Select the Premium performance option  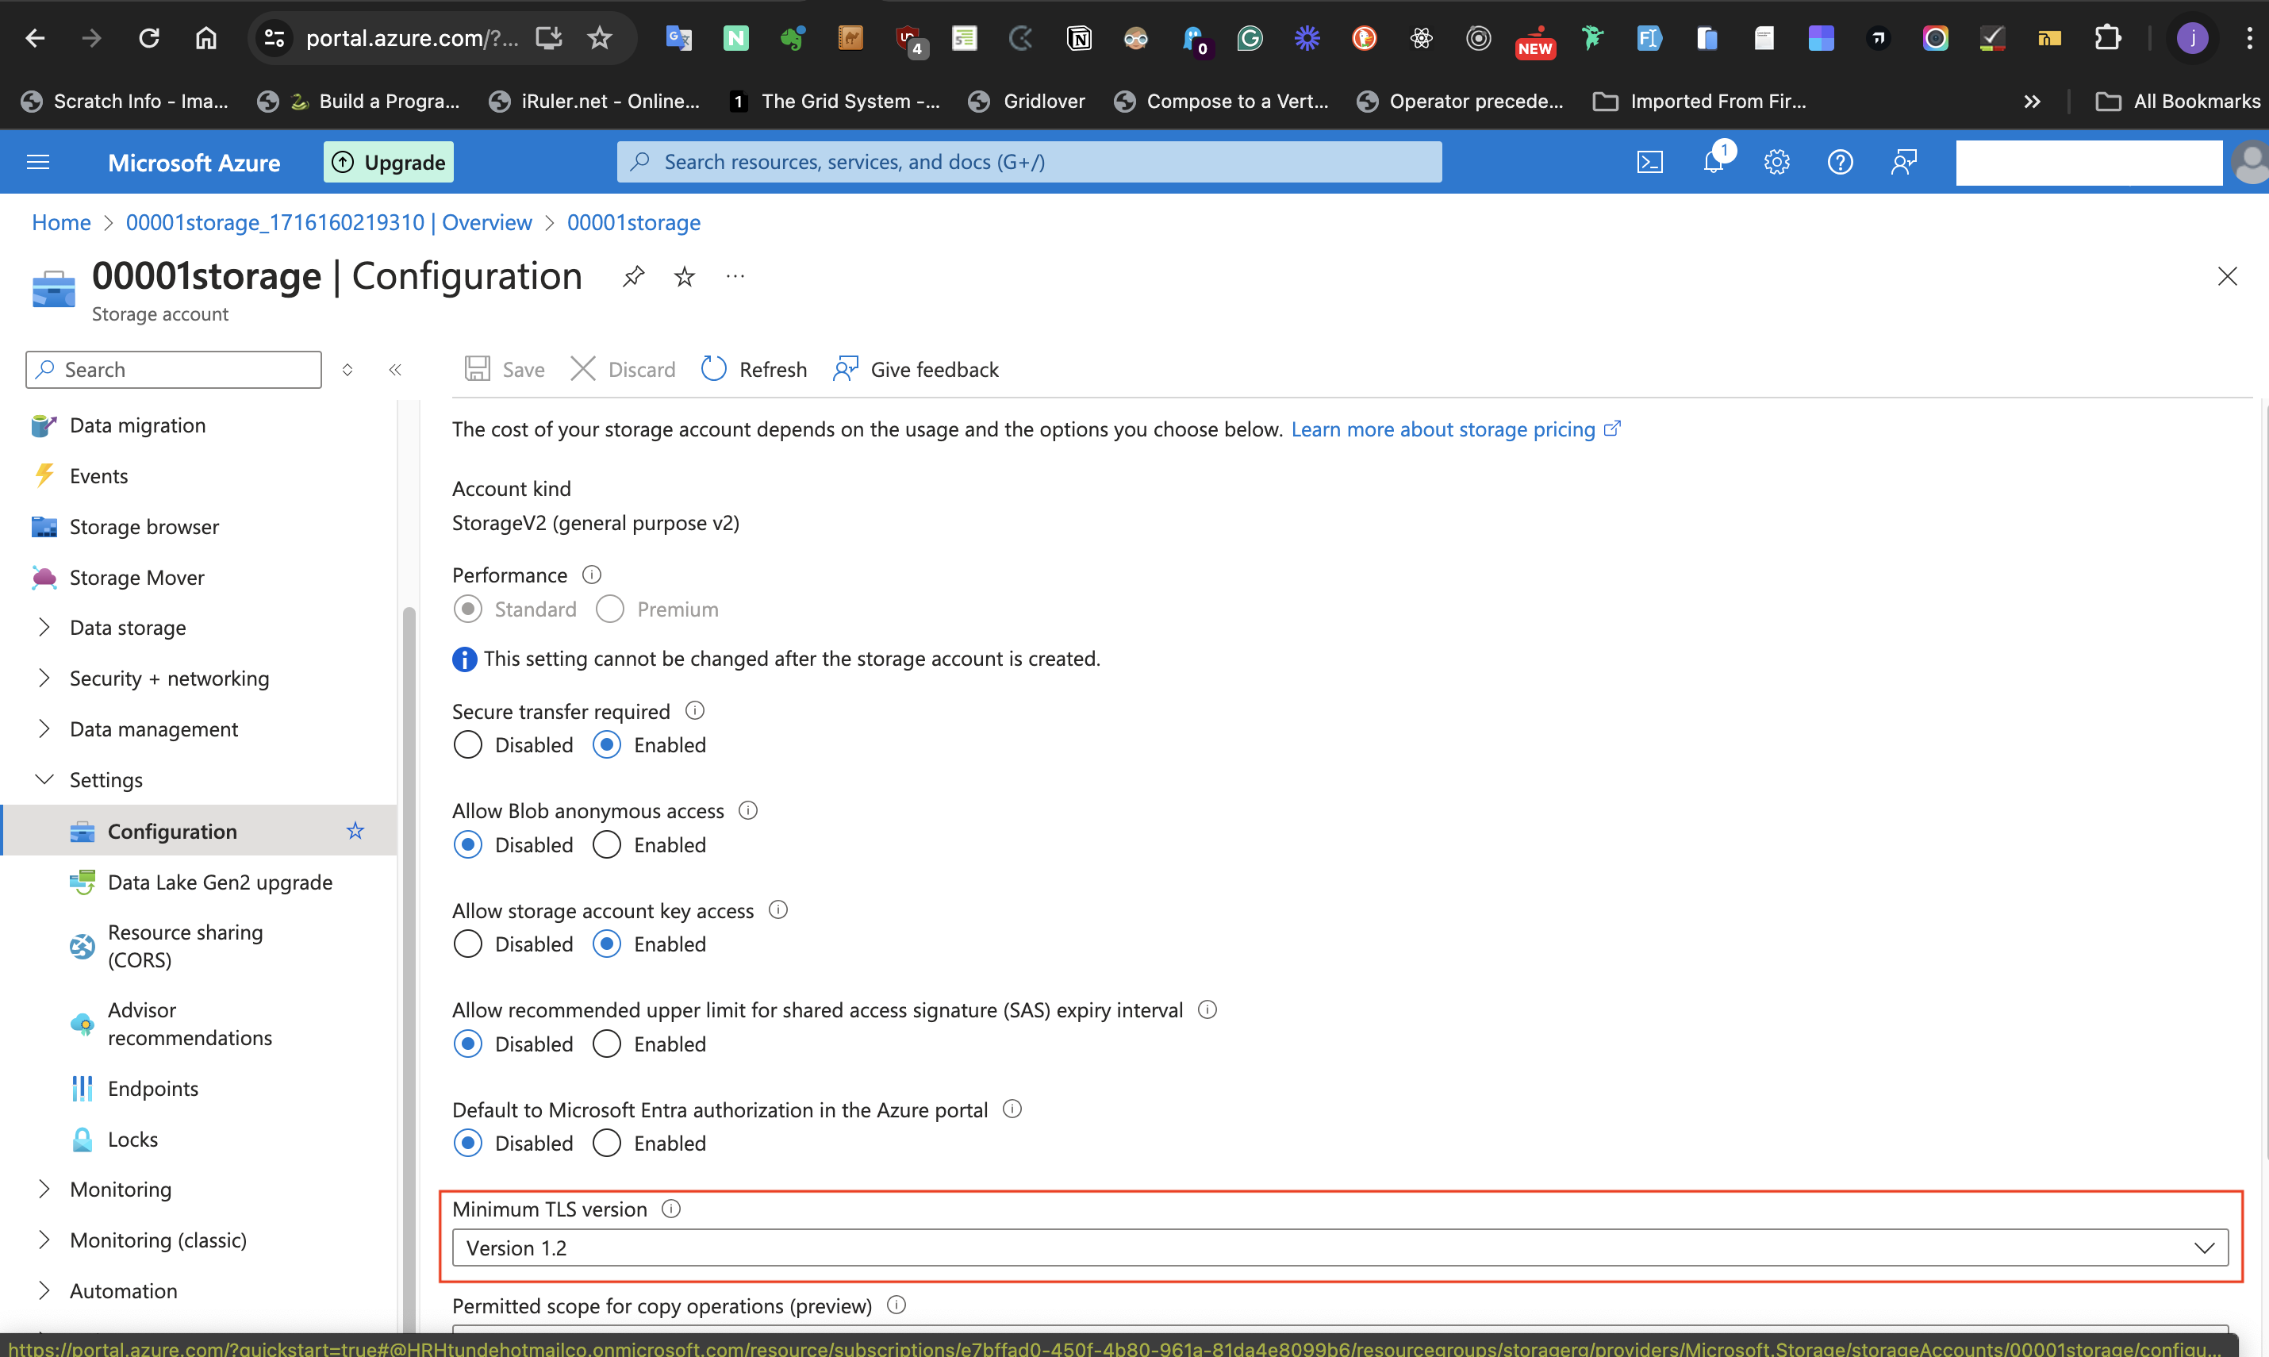point(609,609)
